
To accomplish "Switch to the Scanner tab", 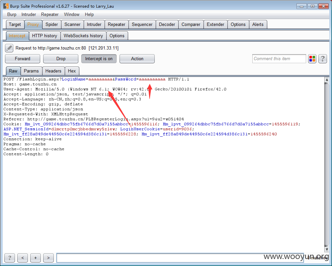I will pos(72,25).
